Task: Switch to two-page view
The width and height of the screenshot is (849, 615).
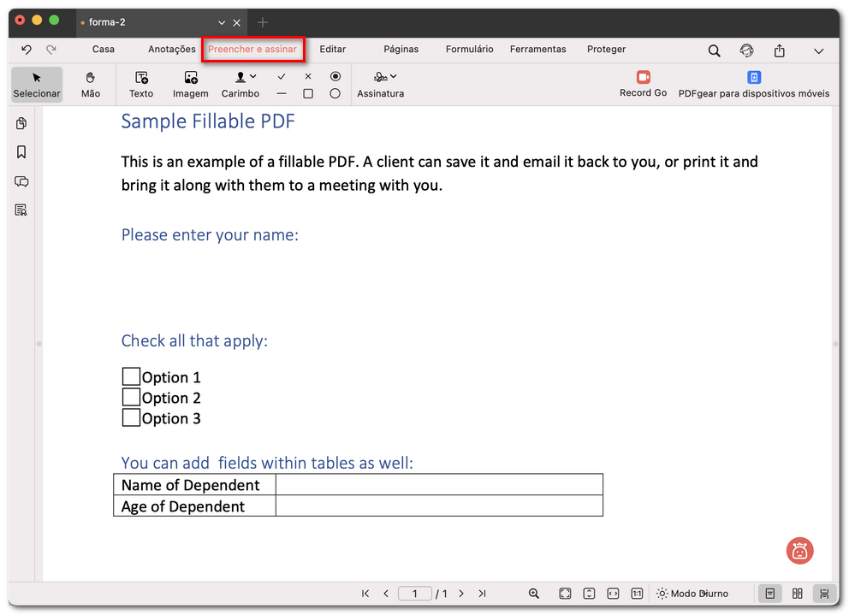Action: (x=797, y=594)
